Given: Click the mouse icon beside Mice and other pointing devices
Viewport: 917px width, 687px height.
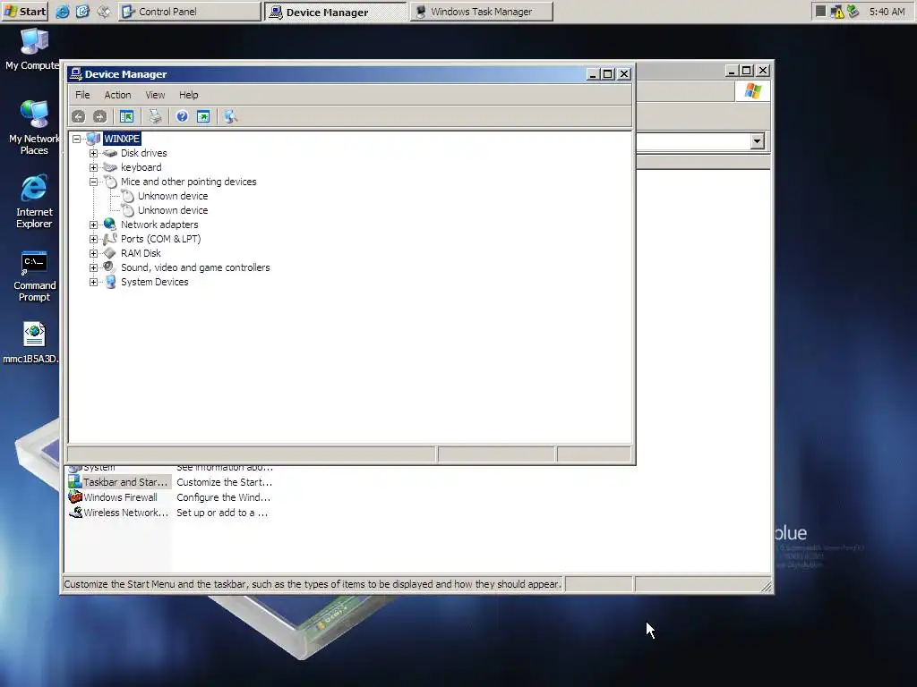Looking at the screenshot, I should coord(110,182).
